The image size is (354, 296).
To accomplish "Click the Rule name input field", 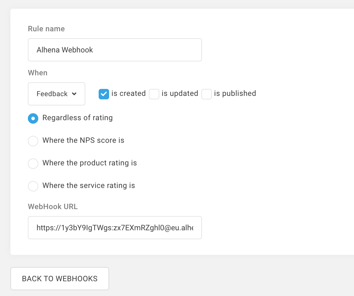I will pos(115,50).
